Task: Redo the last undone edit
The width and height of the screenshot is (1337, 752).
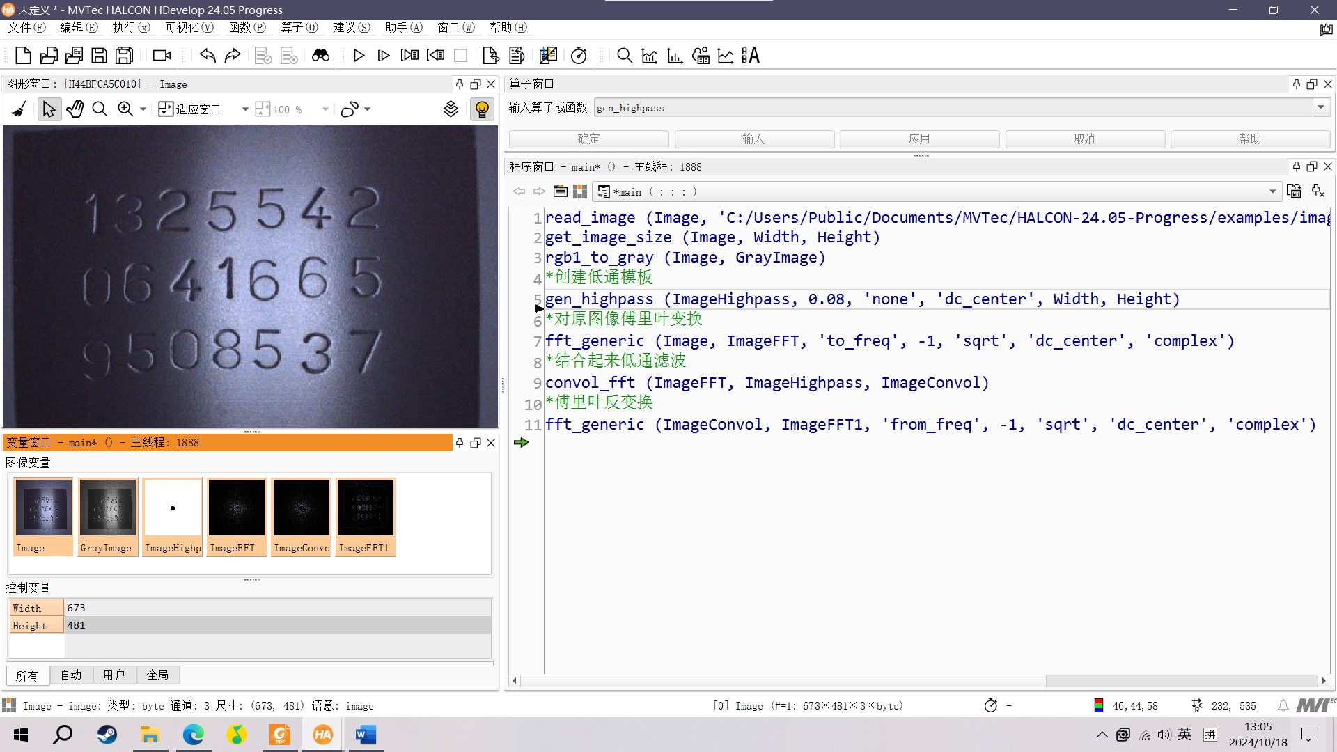Action: (x=233, y=56)
